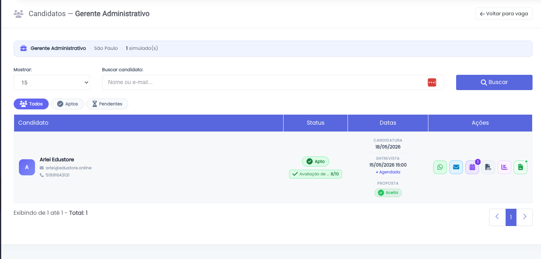Open the purple bar chart report icon
This screenshot has height=259, width=541.
[504, 167]
